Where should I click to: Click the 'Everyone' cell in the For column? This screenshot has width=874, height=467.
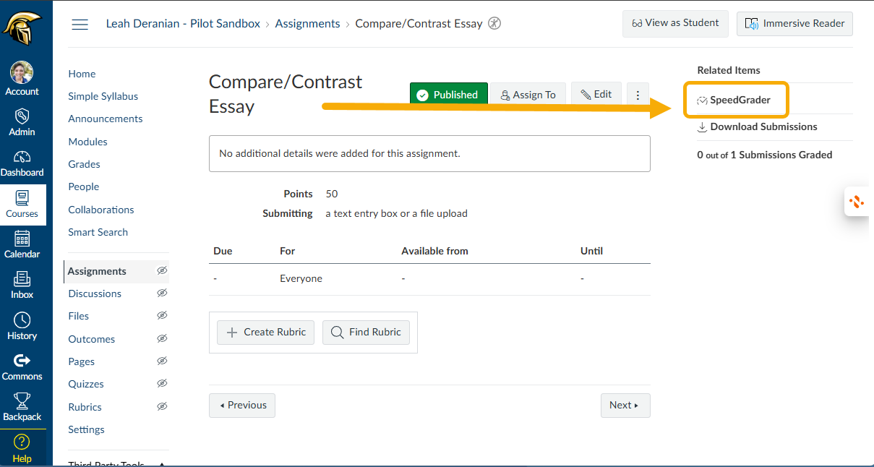tap(301, 278)
